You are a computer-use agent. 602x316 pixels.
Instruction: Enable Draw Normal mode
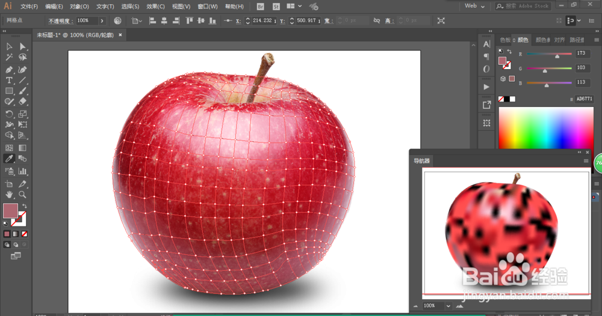pos(7,245)
